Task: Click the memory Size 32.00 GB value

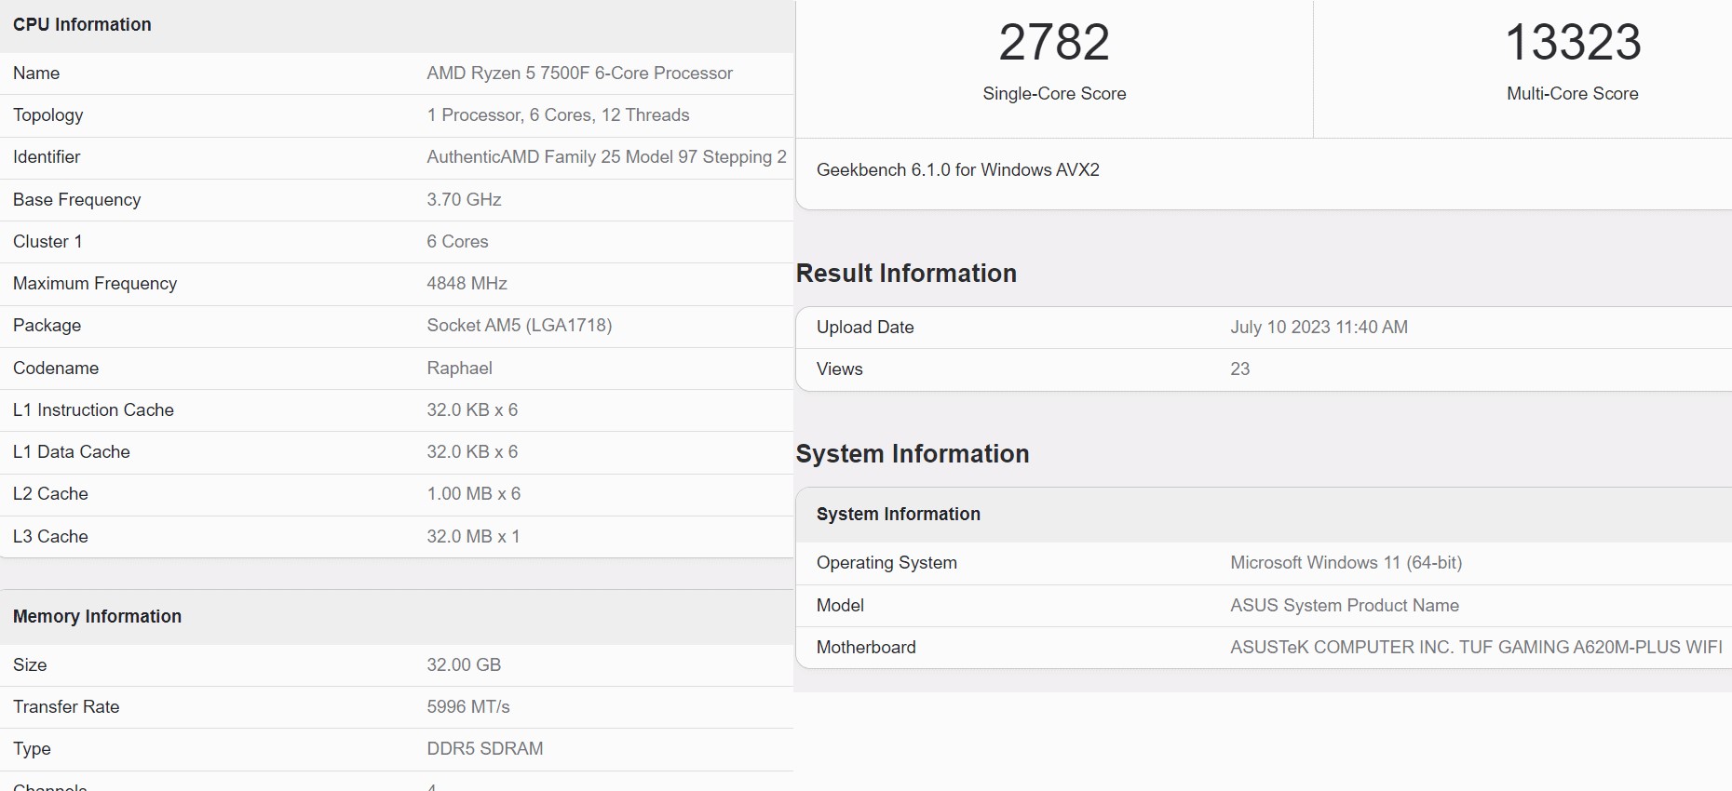Action: [464, 665]
